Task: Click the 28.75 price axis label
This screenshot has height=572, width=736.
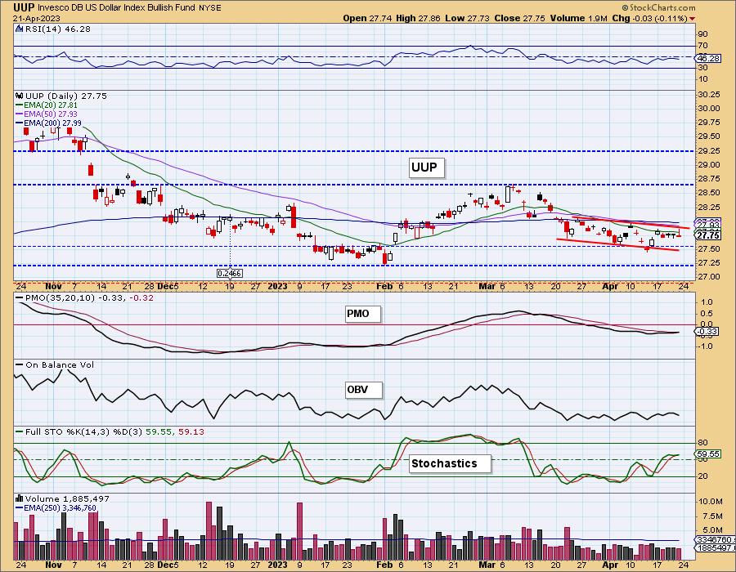Action: pyautogui.click(x=709, y=179)
